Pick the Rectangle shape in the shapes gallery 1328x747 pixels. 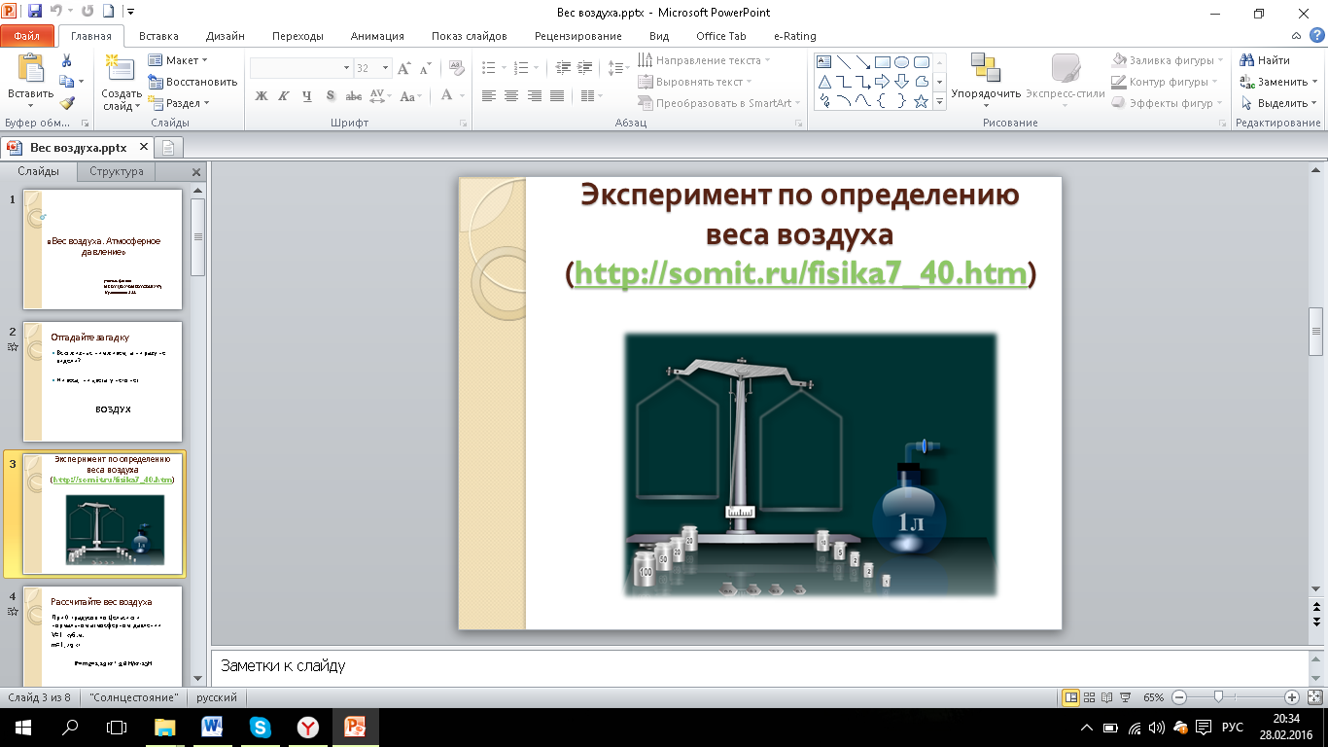tap(883, 62)
